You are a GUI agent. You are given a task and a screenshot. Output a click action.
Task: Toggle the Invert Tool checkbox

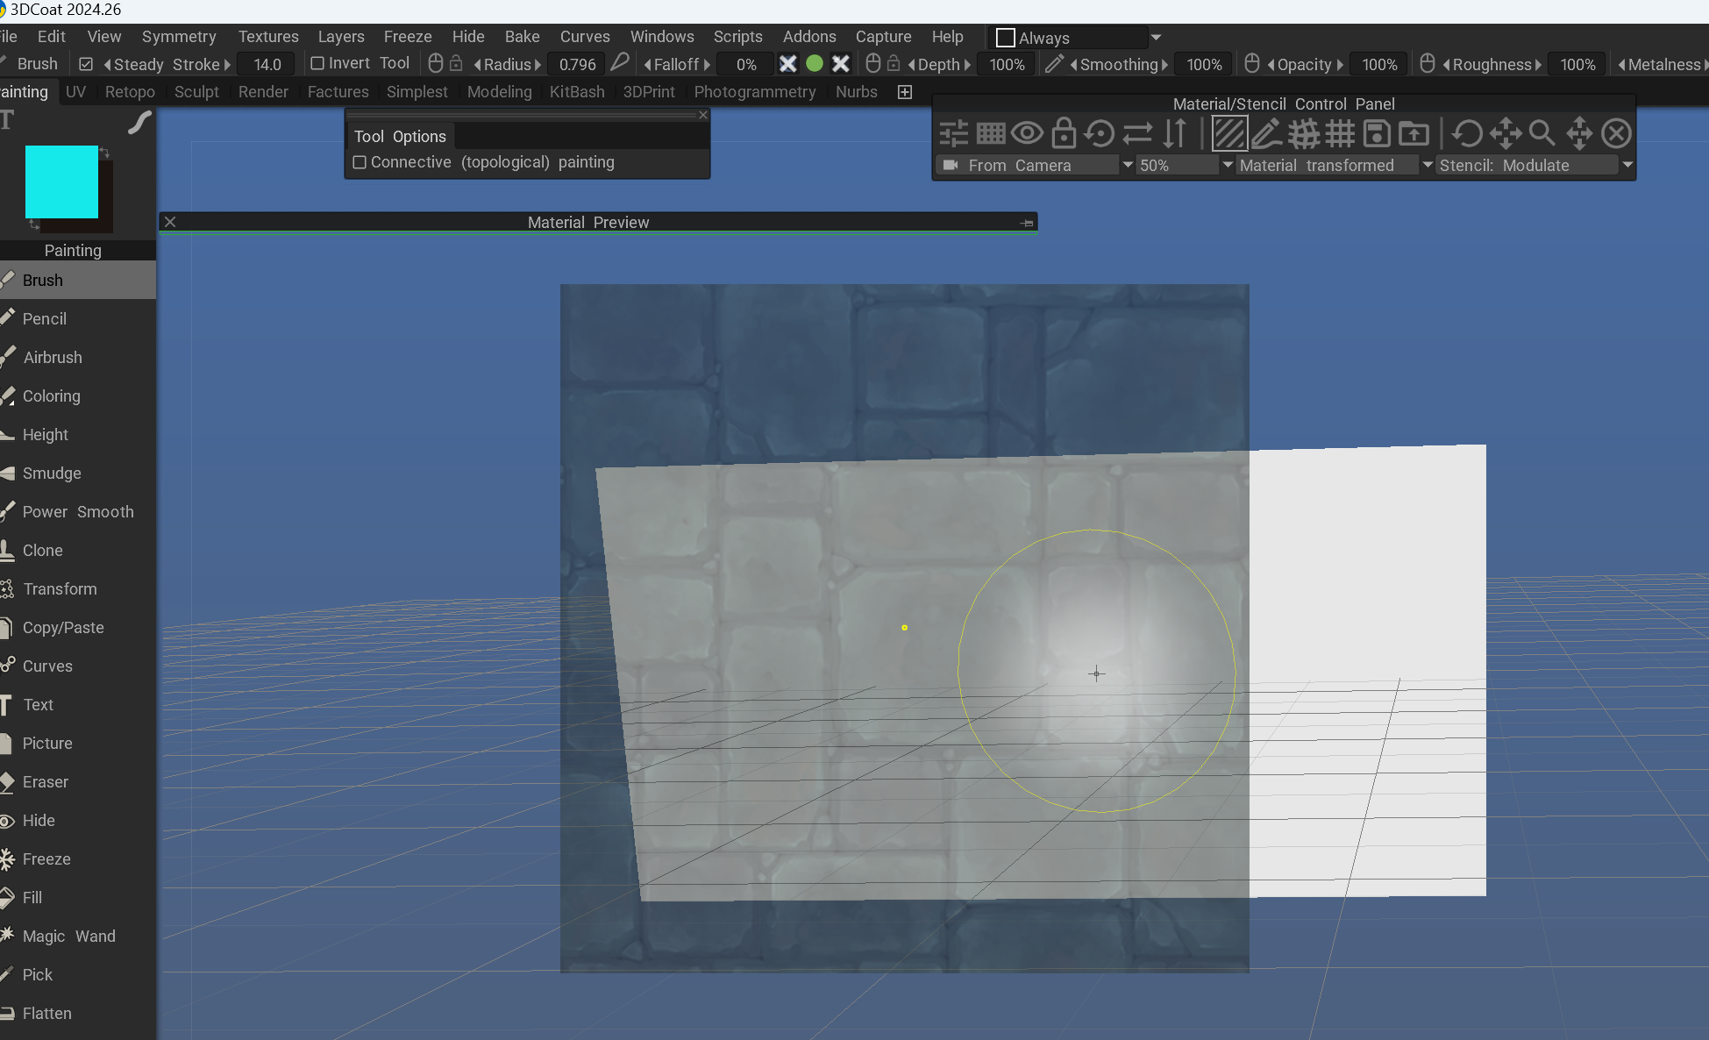[x=317, y=62]
